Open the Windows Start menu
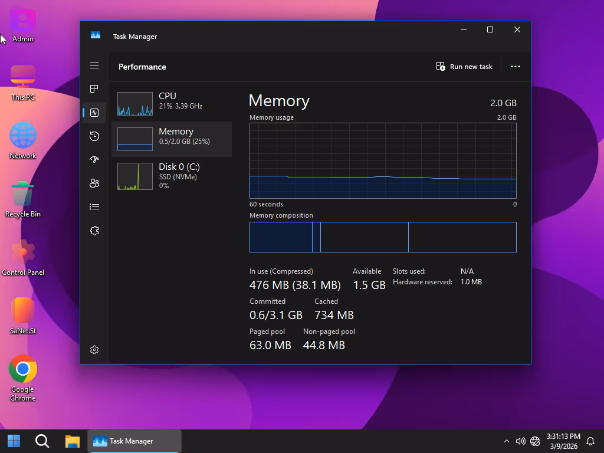Image resolution: width=604 pixels, height=453 pixels. click(x=14, y=441)
